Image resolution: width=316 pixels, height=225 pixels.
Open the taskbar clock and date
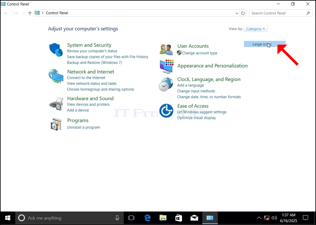(x=289, y=218)
